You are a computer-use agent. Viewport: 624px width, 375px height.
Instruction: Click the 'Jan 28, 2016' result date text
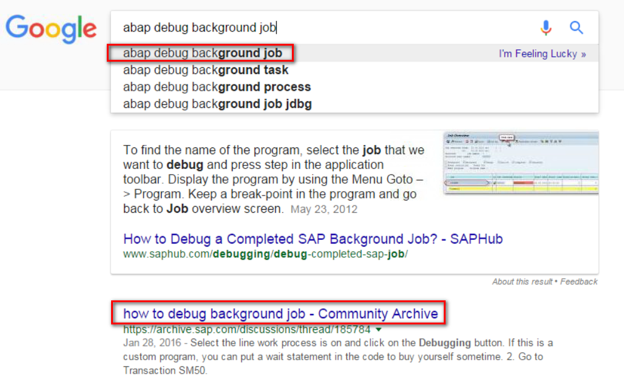pos(152,343)
